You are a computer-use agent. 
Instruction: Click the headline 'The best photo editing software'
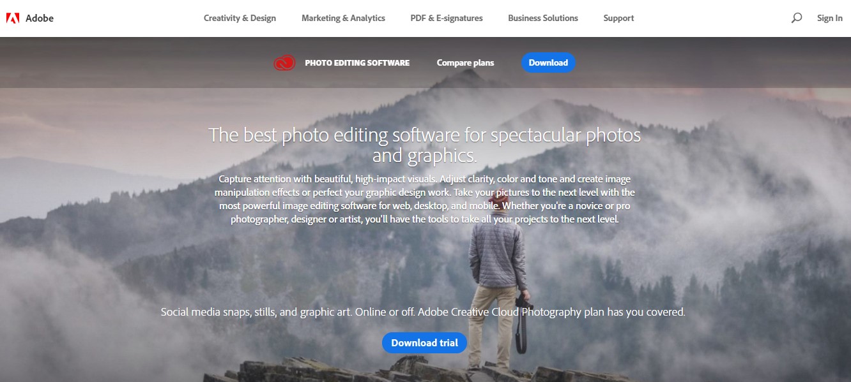point(425,145)
